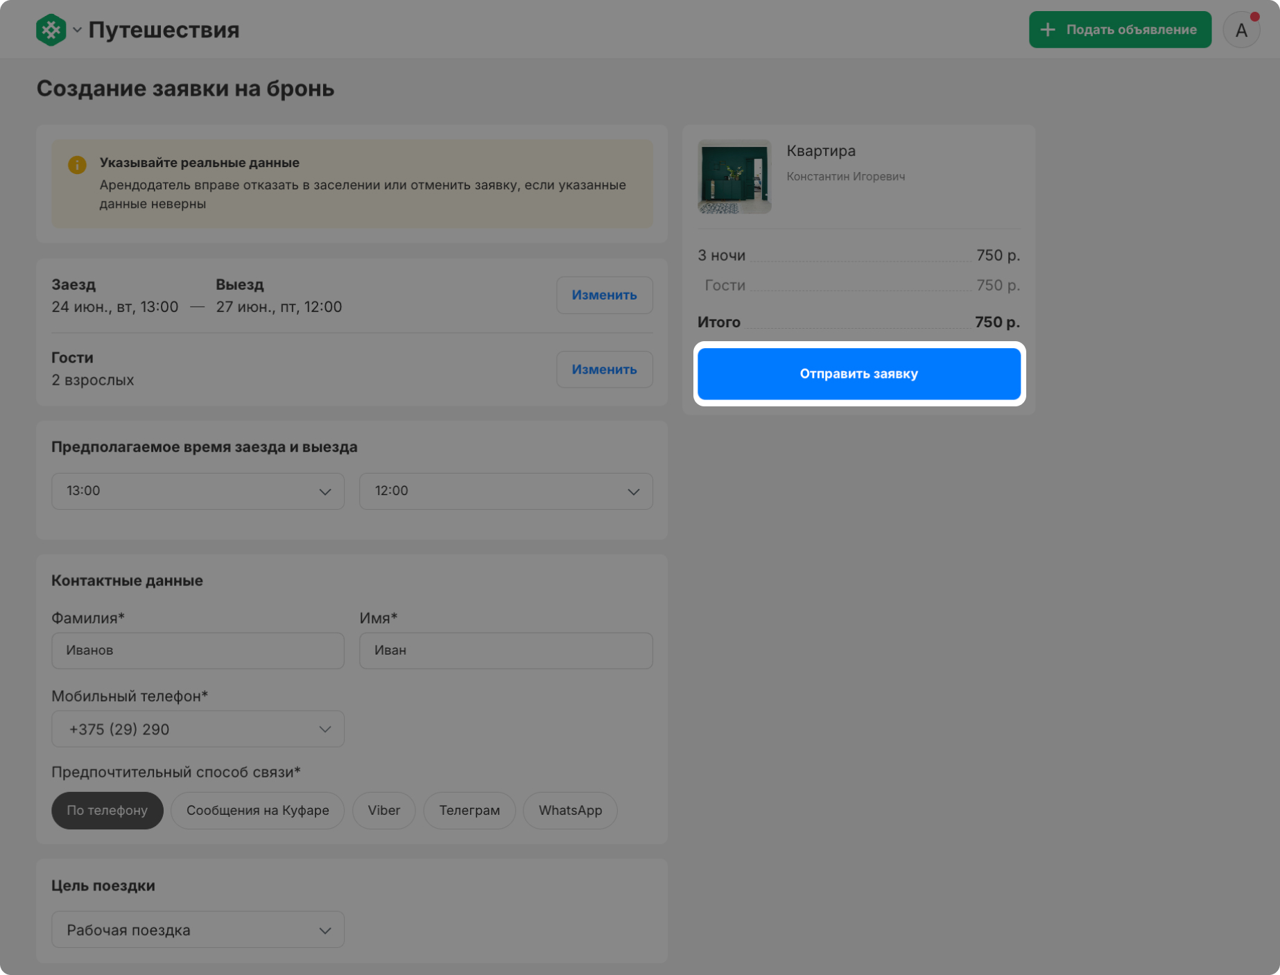This screenshot has height=975, width=1280.
Task: Click the Фамилия input field
Action: pyautogui.click(x=198, y=650)
